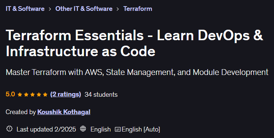
Task: Click the Terraform Essentials course title
Action: coord(134,43)
